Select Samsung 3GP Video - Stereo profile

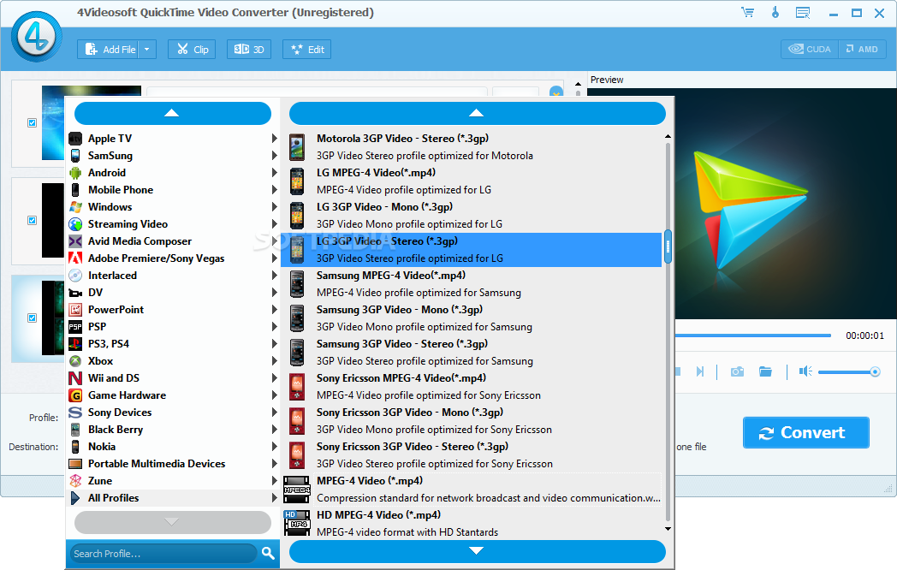click(x=472, y=353)
